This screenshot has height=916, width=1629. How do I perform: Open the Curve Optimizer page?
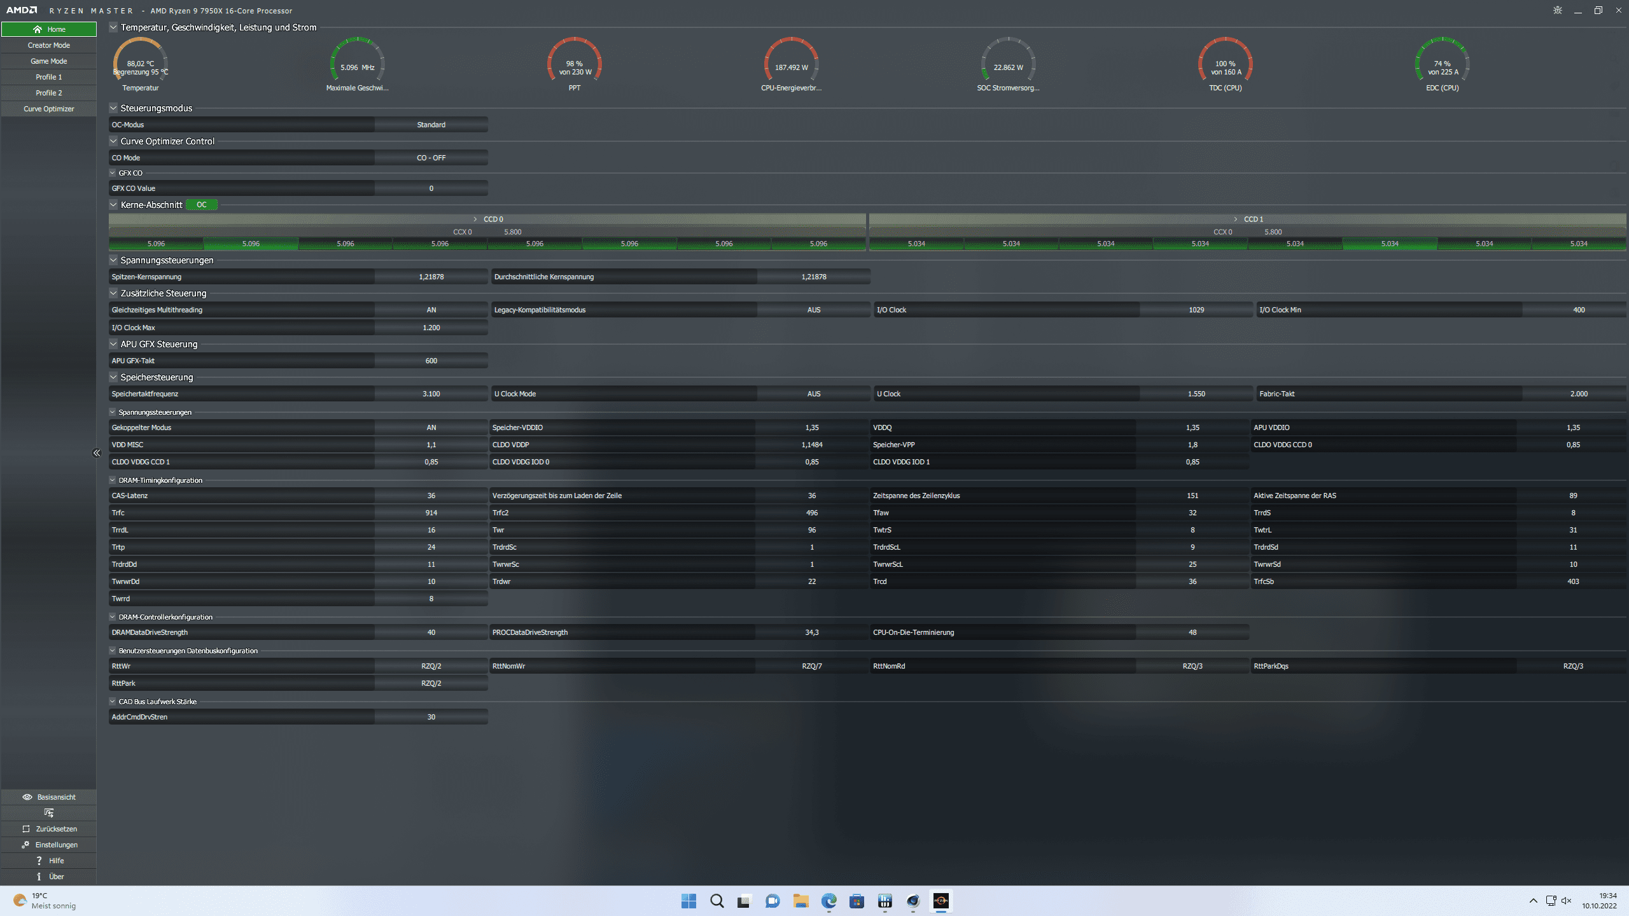click(x=49, y=109)
